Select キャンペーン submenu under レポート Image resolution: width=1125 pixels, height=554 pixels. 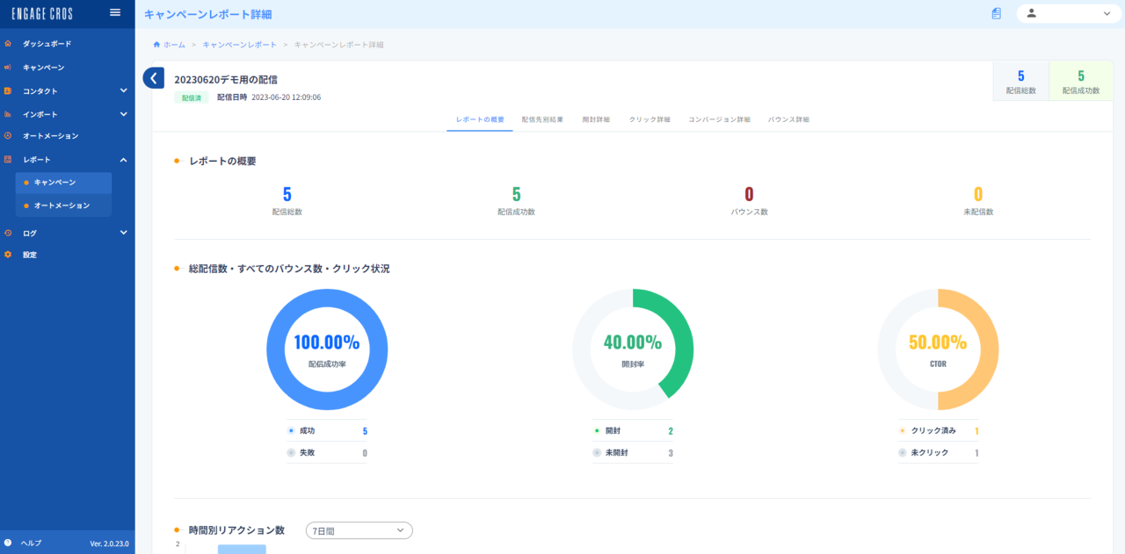[63, 183]
